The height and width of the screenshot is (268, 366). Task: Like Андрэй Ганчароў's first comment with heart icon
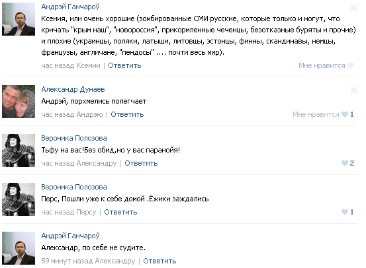click(351, 65)
